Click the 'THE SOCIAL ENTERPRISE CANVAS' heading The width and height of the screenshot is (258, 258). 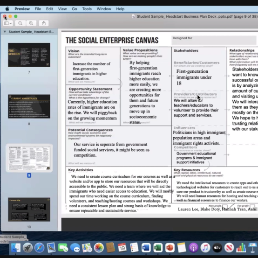(112, 41)
